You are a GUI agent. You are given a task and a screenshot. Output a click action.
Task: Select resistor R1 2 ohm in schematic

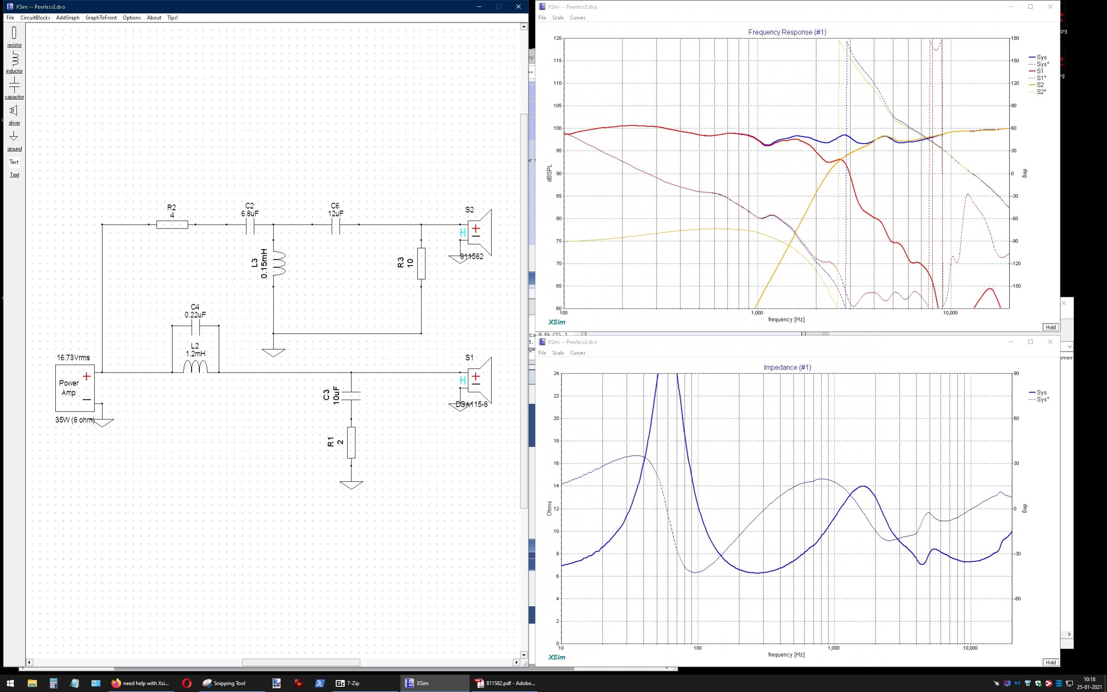click(351, 443)
